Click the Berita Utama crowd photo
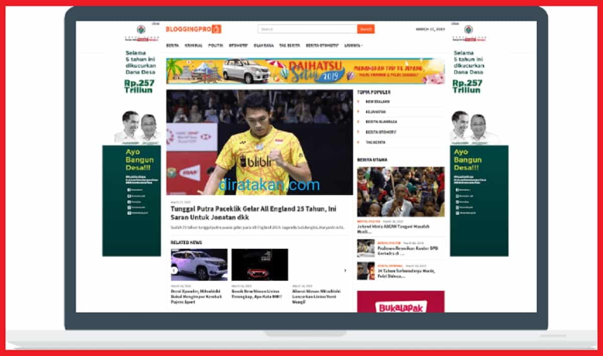The height and width of the screenshot is (356, 603). click(x=401, y=192)
